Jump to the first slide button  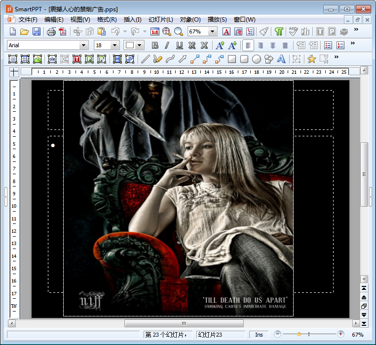coord(364,288)
